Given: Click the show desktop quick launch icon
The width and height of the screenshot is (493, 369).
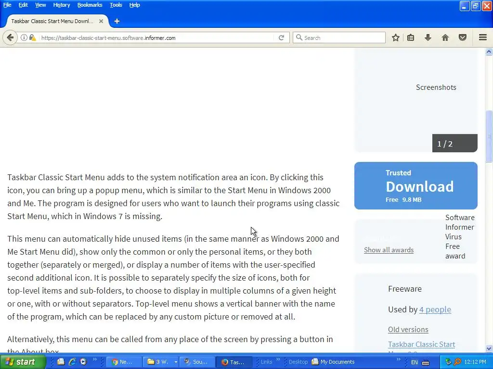Looking at the screenshot, I should [61, 362].
